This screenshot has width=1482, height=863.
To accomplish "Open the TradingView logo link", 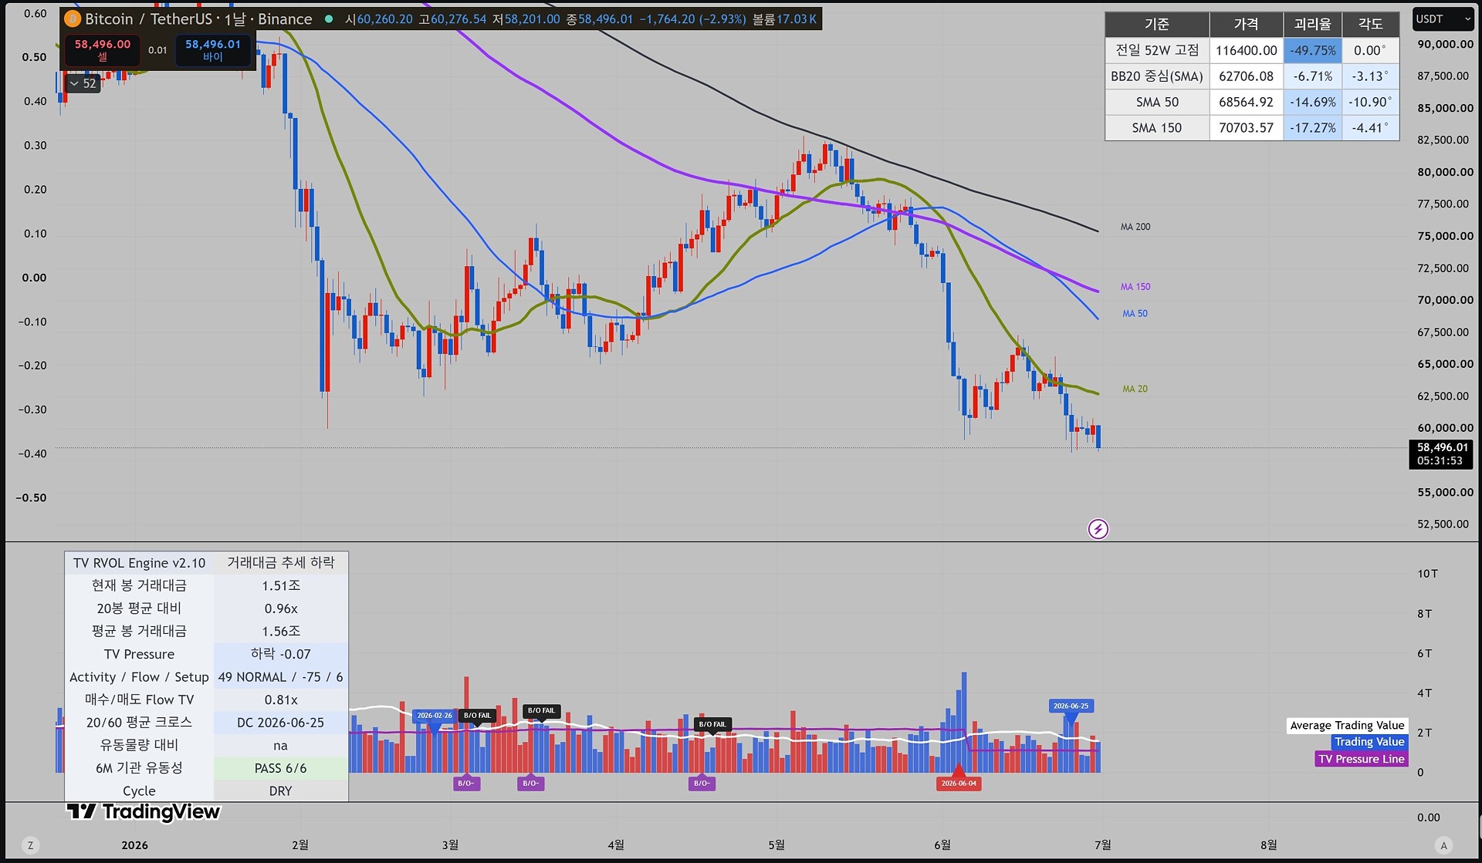I will coord(144,811).
